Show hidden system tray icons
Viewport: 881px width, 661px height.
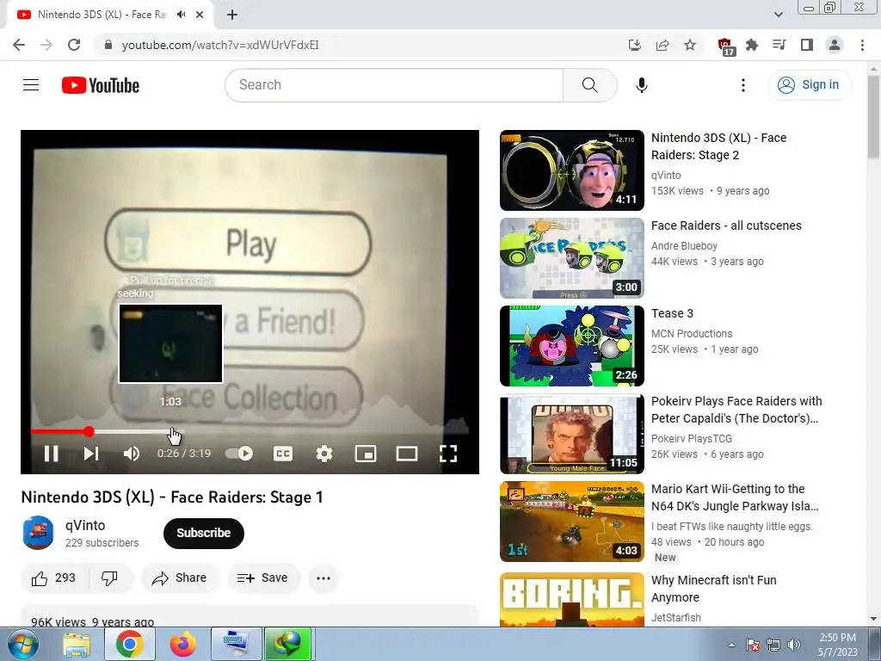(731, 645)
